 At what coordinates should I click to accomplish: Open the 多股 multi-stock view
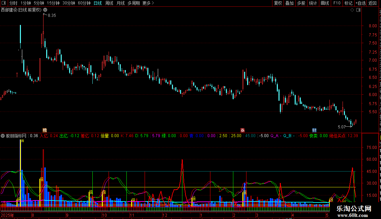(301, 3)
